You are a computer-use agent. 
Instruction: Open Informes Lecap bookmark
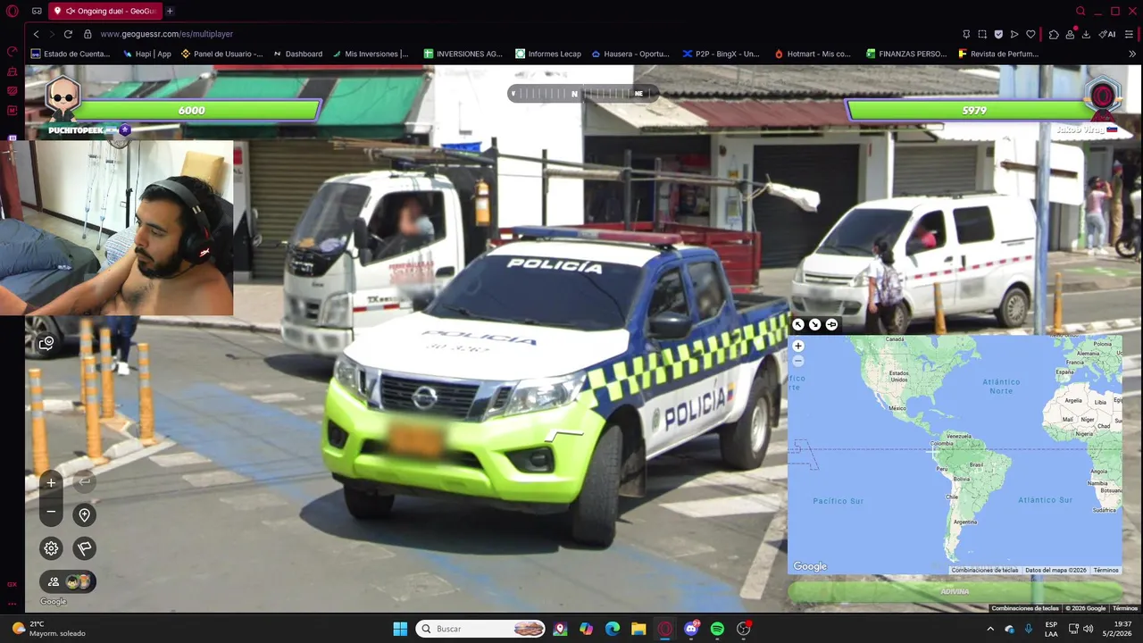(548, 54)
